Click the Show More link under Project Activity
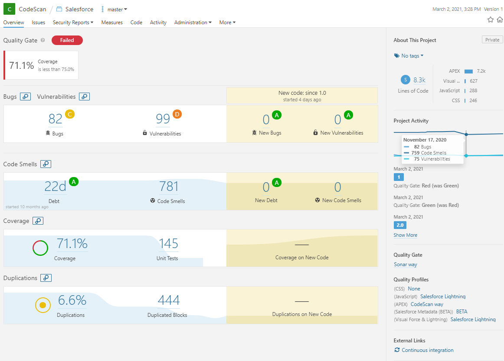This screenshot has height=361, width=504. click(x=405, y=235)
